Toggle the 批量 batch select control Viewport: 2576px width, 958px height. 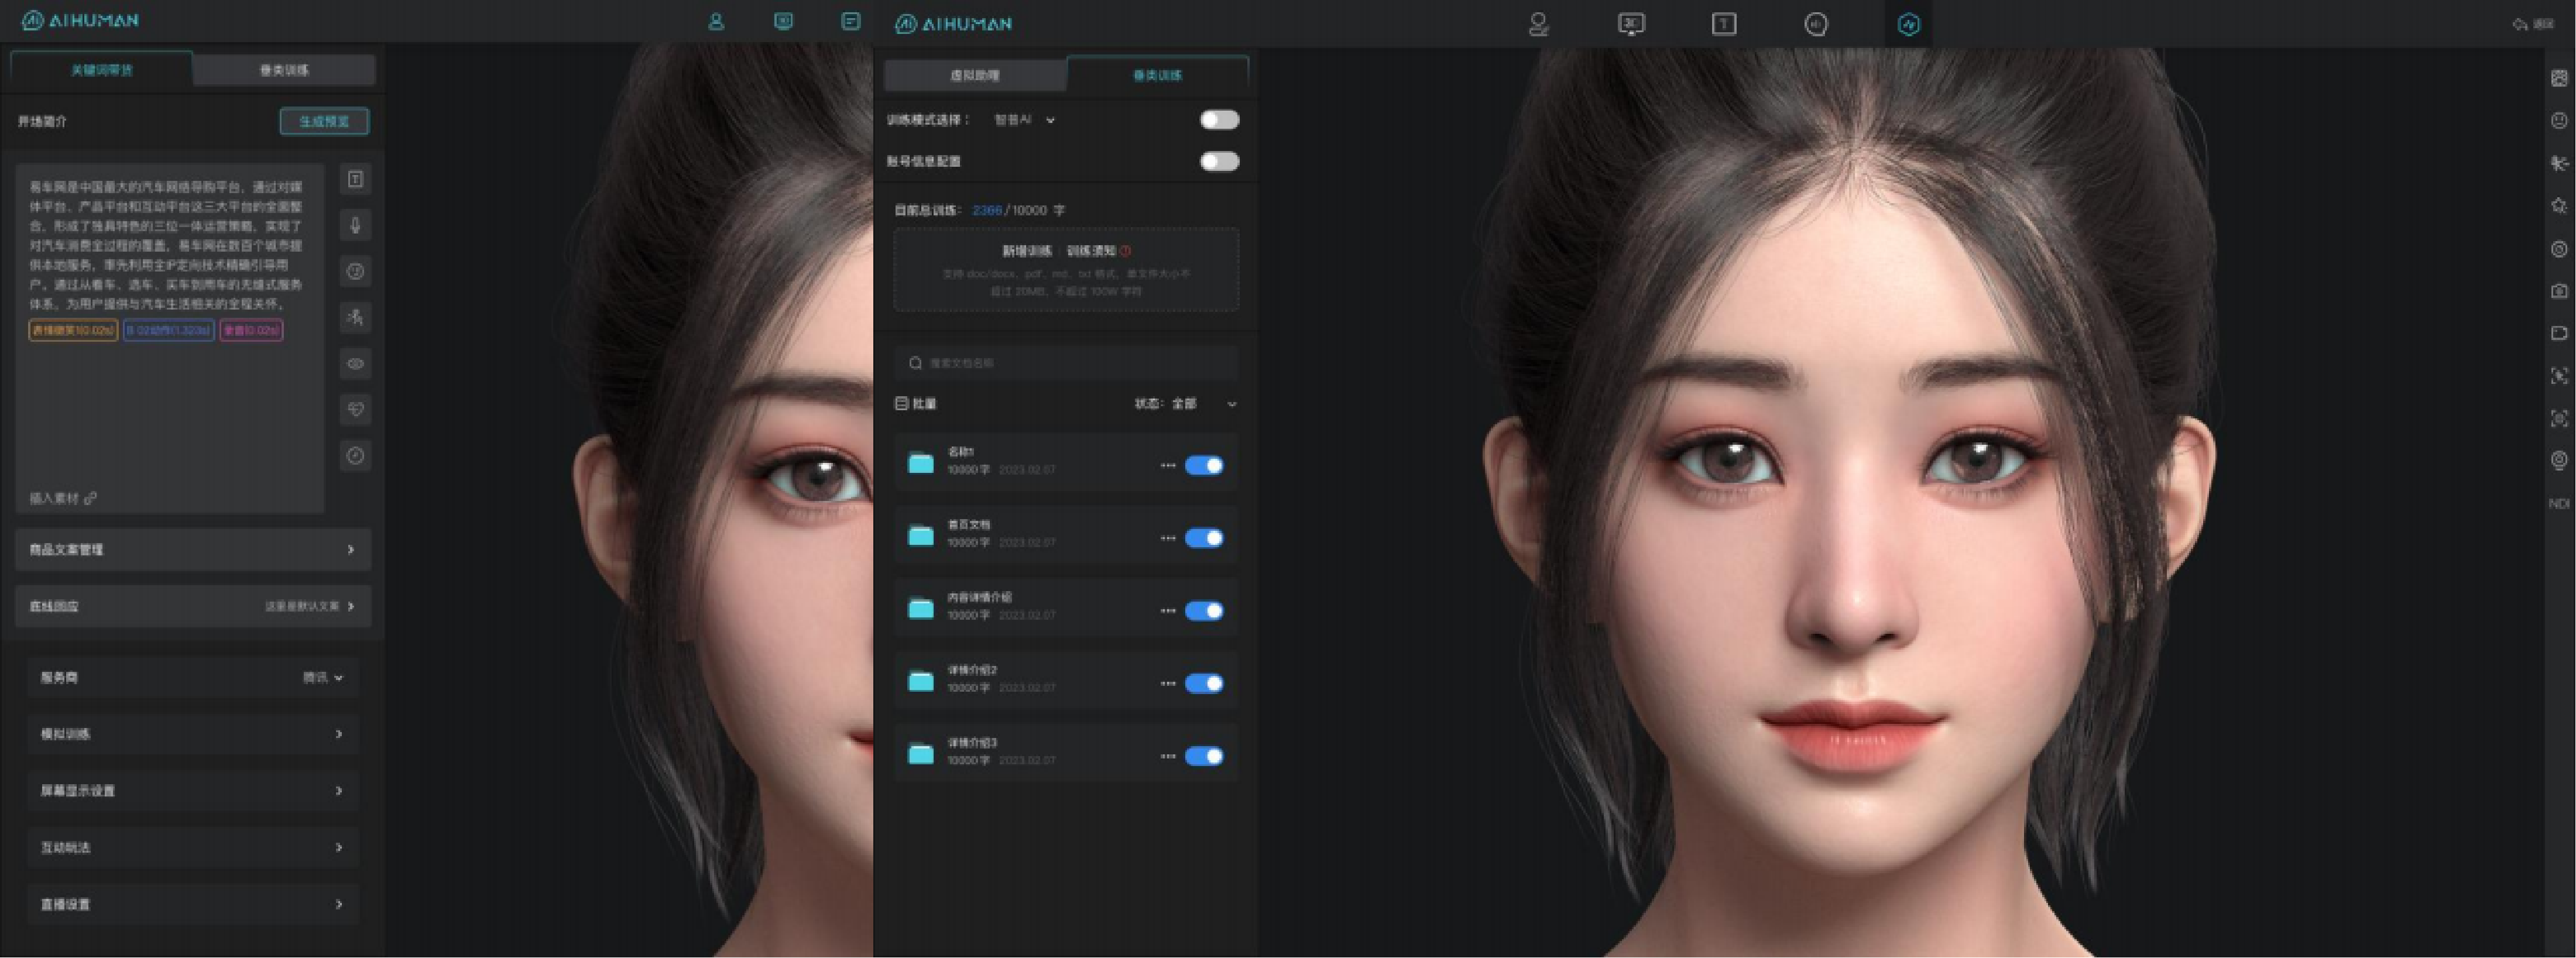point(915,404)
